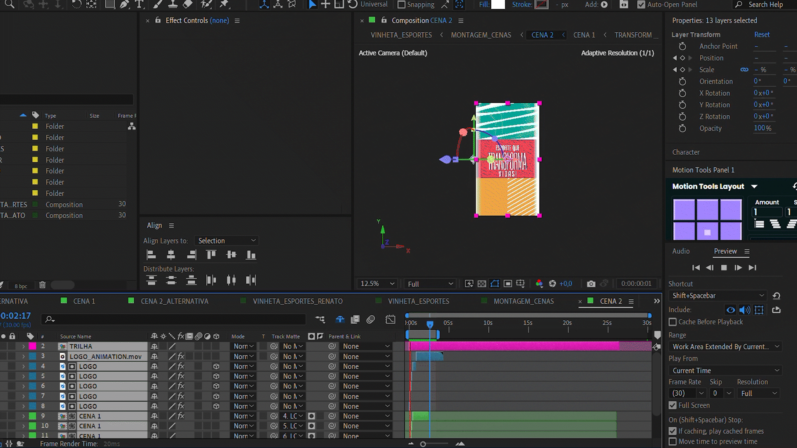This screenshot has height=448, width=797.
Task: Switch to MONTAGEM_CENAS timeline tab
Action: tap(523, 301)
